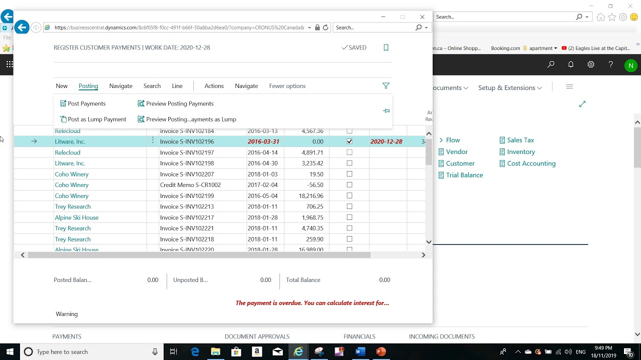Show the row options for Litware Invoice S-INV102196
The height and width of the screenshot is (360, 641).
pyautogui.click(x=153, y=141)
